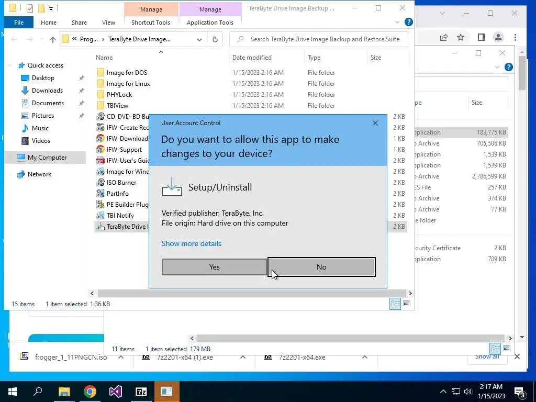Open Downloads in the navigation pane
This screenshot has height=402, width=536.
(x=47, y=91)
